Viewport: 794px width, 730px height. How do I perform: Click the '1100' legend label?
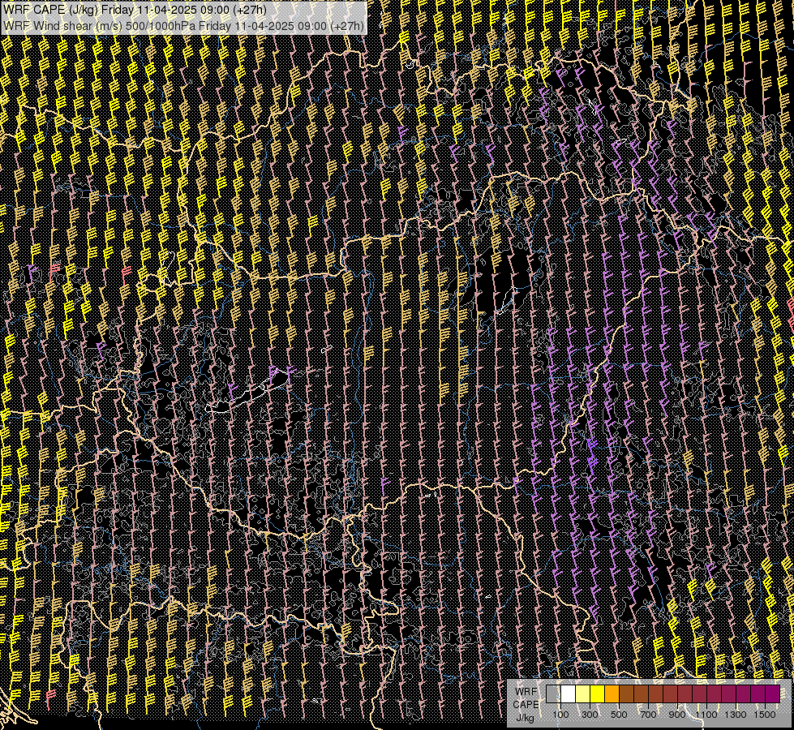706,715
